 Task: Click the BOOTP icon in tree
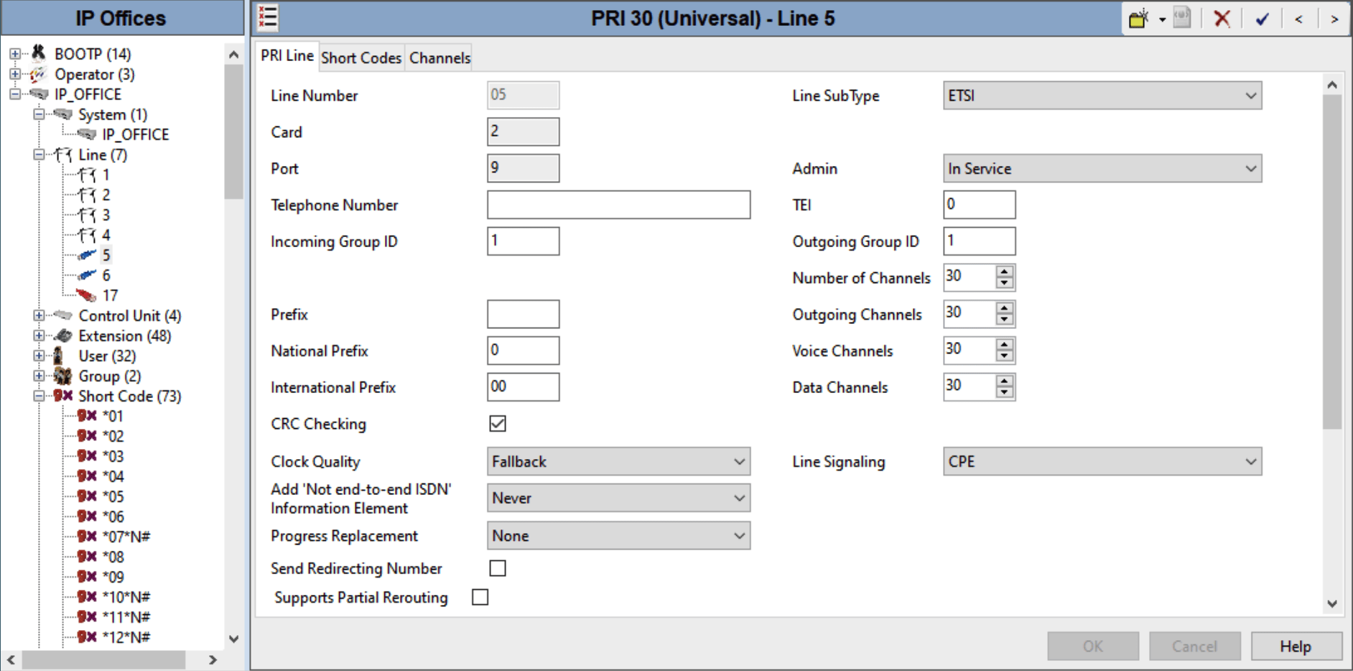point(39,53)
